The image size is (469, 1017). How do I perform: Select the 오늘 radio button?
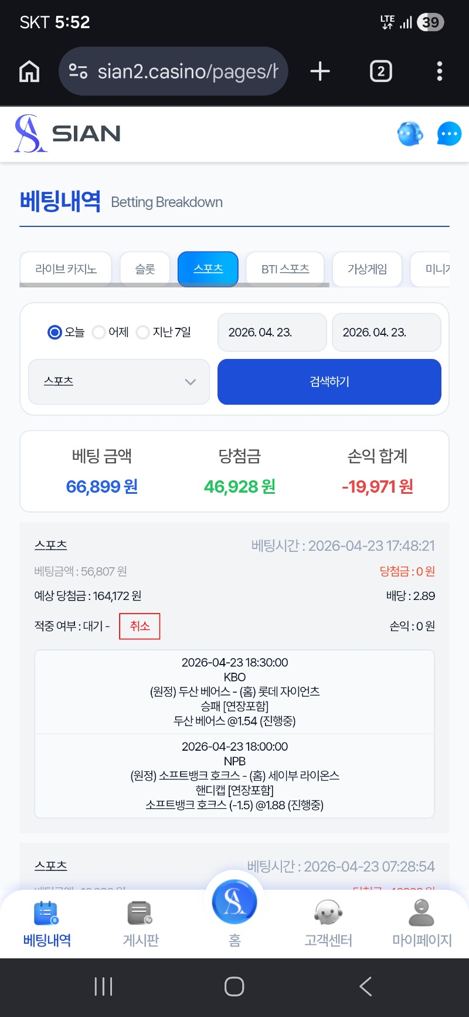(x=55, y=333)
